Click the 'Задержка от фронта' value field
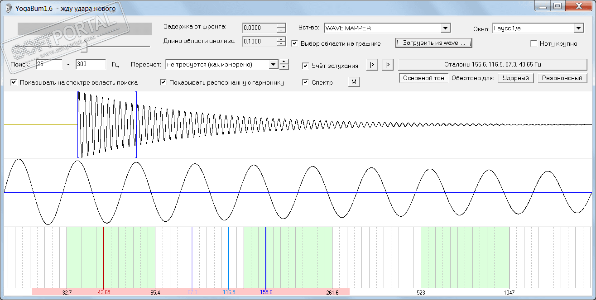 click(x=260, y=28)
